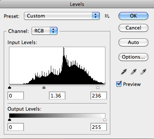Open the preset options menu icon
Screen dimensions: 154x139
107,16
